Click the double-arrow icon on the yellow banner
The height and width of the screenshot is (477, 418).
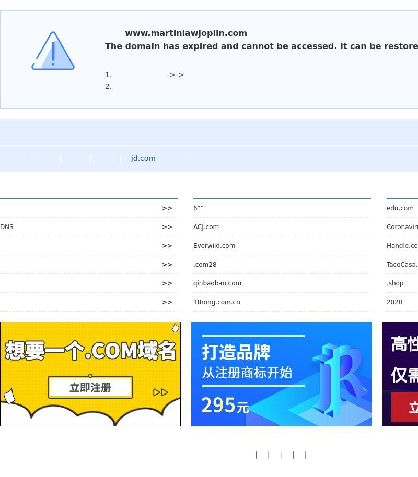(160, 392)
